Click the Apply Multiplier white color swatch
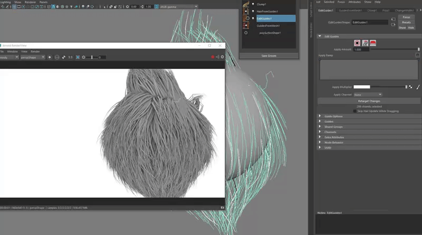422x235 pixels. (361, 87)
